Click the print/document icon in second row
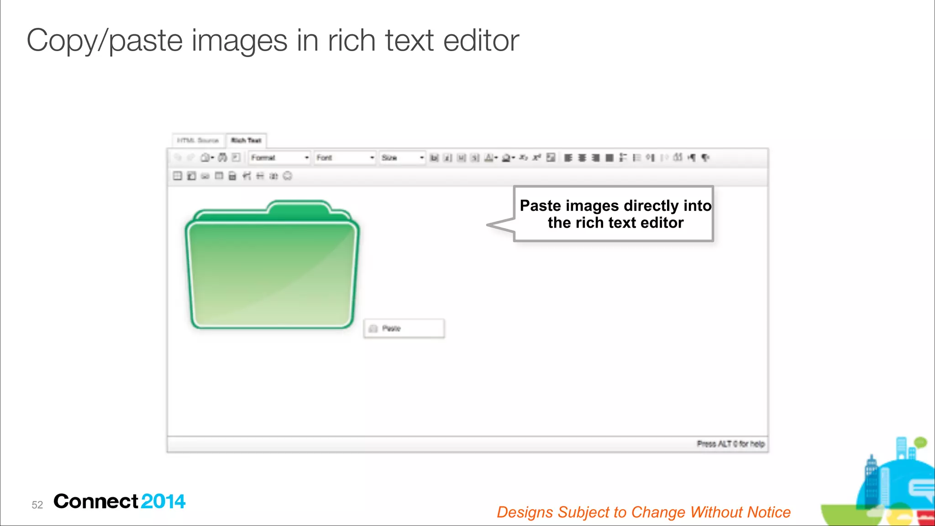 point(232,176)
